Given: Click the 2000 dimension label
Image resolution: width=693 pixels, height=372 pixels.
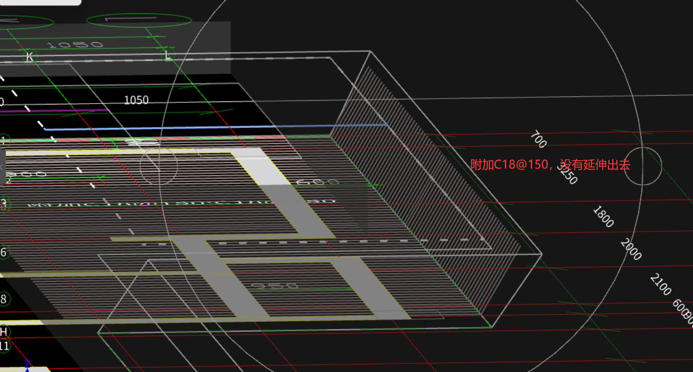Looking at the screenshot, I should click(631, 249).
